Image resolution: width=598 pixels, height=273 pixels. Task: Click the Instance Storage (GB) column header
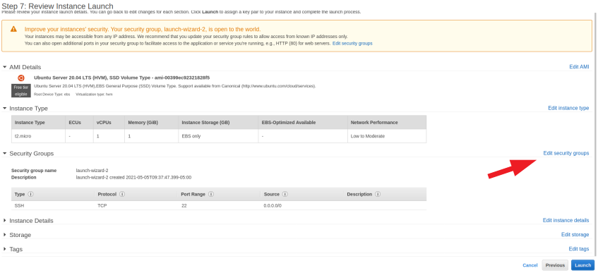(218, 123)
